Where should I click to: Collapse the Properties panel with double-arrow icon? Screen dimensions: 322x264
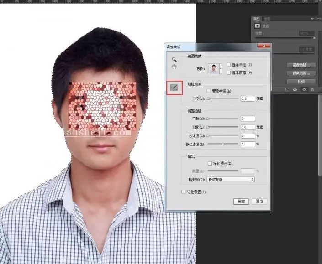click(312, 19)
